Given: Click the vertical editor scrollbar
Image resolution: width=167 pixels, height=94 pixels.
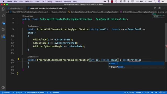Looking at the screenshot, I should 166,42.
